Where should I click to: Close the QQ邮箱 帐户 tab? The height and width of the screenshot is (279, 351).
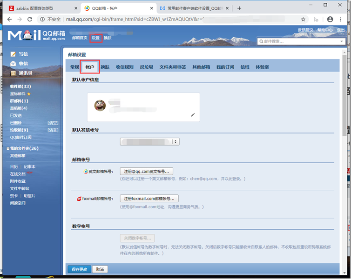tap(152, 8)
